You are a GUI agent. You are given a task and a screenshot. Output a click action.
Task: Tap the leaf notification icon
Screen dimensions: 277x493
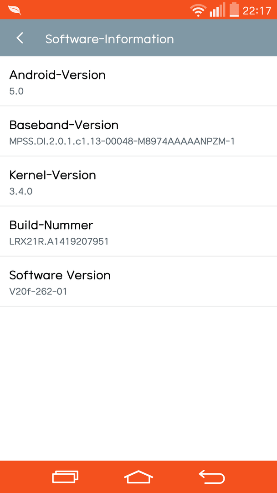[x=15, y=10]
